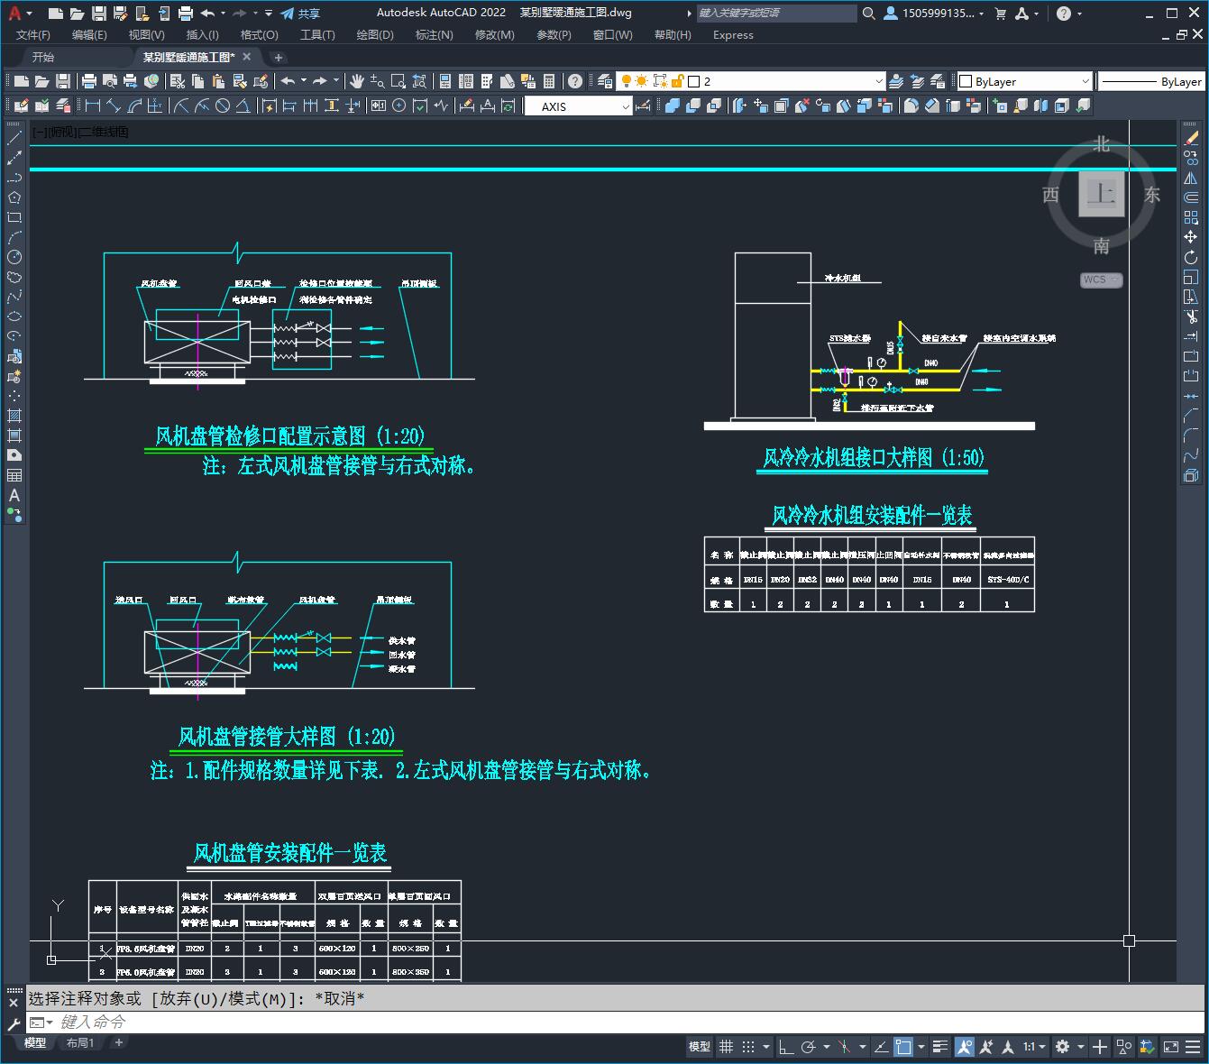Click the Move tool in the right toolbar
This screenshot has width=1209, height=1064.
(1191, 237)
